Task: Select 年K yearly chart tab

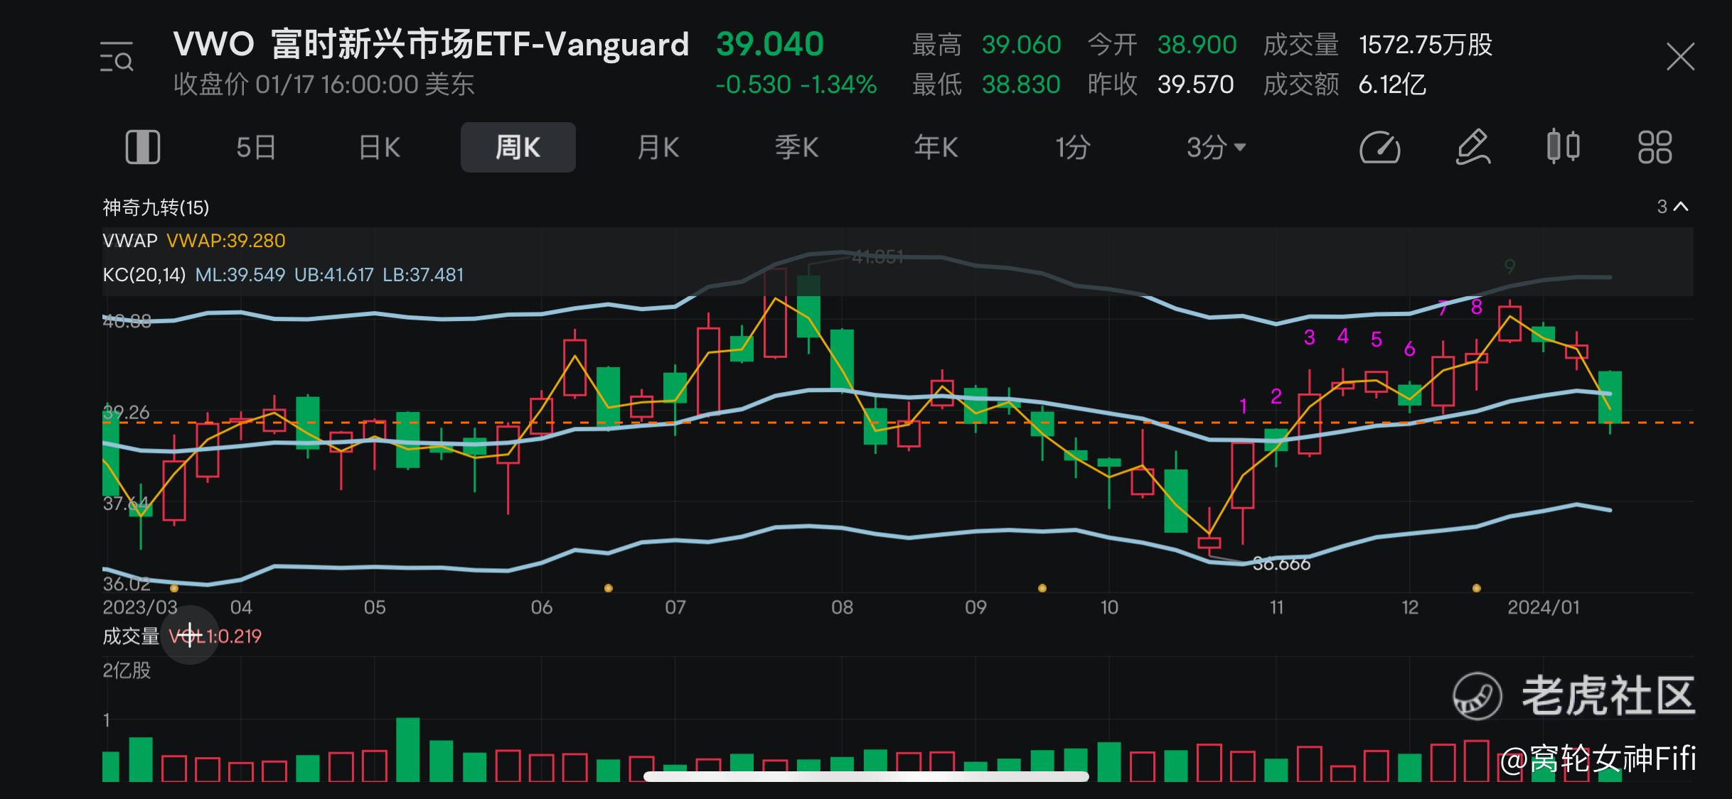Action: tap(936, 148)
